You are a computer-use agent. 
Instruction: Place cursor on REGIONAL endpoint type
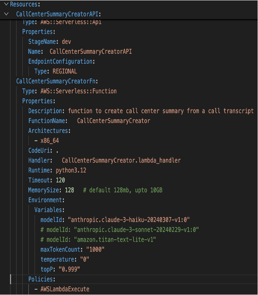[x=65, y=71]
